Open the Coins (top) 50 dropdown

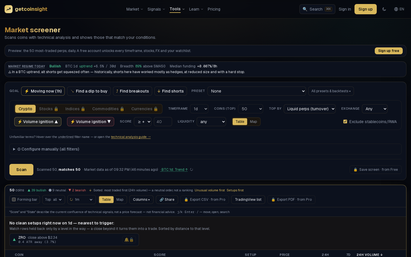251,109
